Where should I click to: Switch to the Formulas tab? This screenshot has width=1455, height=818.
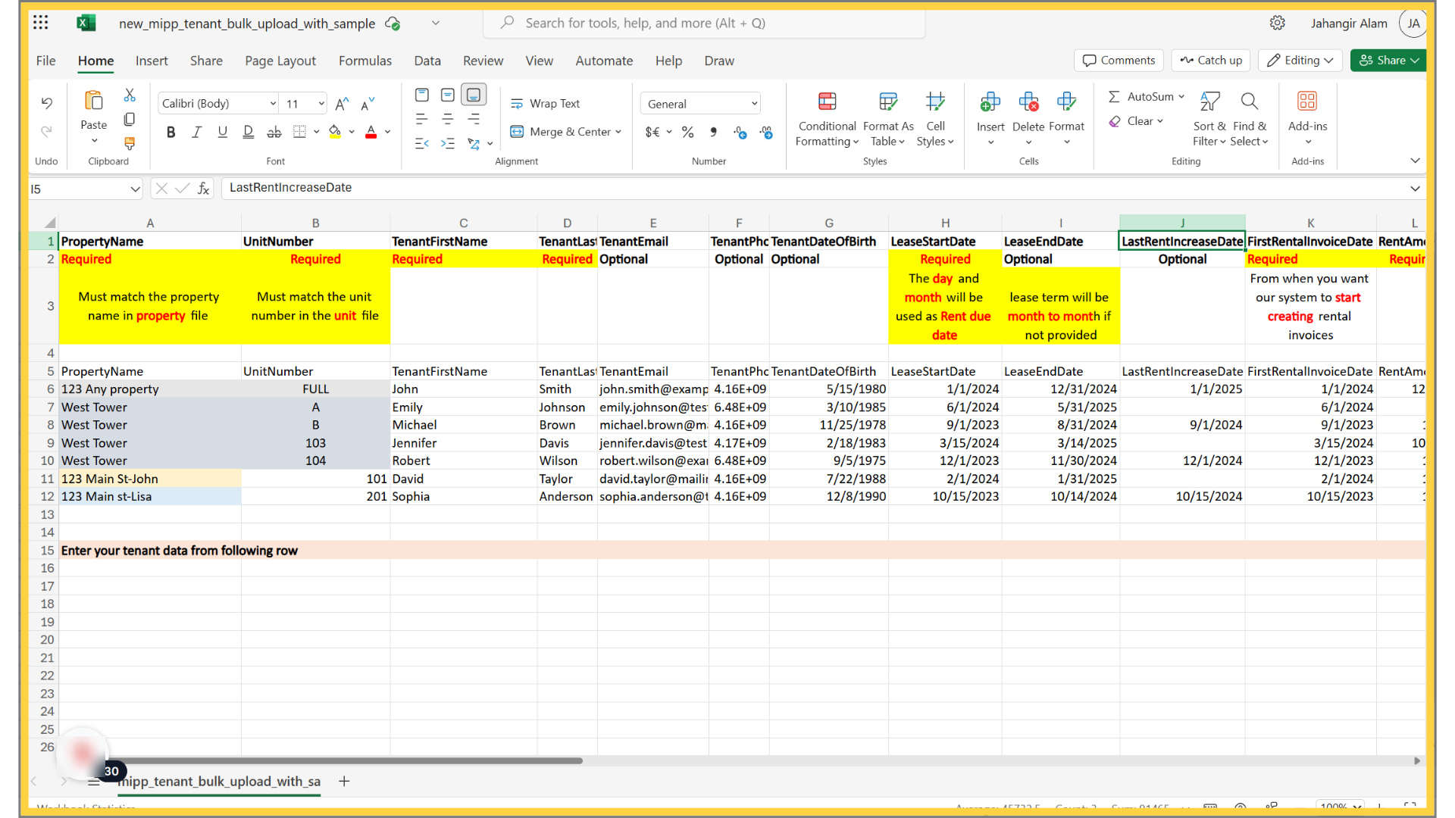click(365, 61)
